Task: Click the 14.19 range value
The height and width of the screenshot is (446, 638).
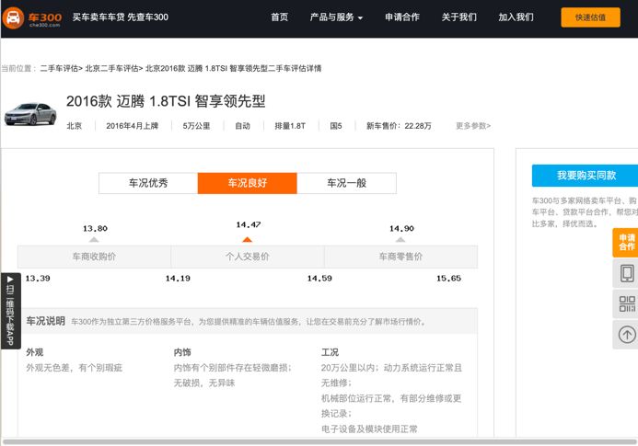Action: (178, 279)
